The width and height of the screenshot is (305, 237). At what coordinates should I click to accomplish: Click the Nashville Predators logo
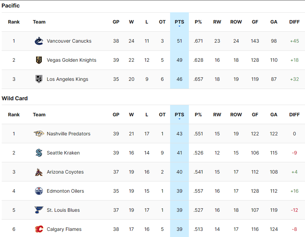(x=39, y=134)
